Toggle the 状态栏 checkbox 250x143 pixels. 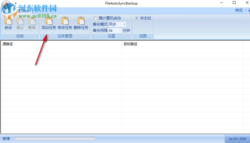(137, 18)
